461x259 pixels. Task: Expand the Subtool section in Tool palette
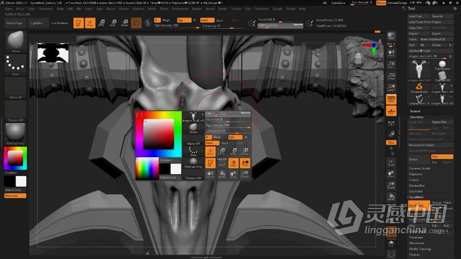point(415,111)
